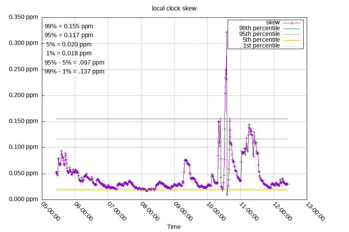Click the 0.350 ppm y-axis tick label
This screenshot has height=232, width=349.
click(x=24, y=17)
